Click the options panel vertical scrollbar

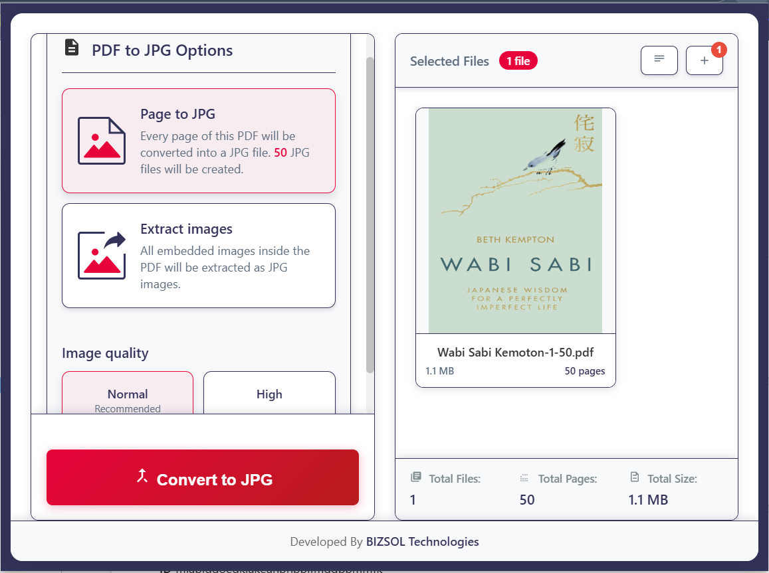click(370, 212)
